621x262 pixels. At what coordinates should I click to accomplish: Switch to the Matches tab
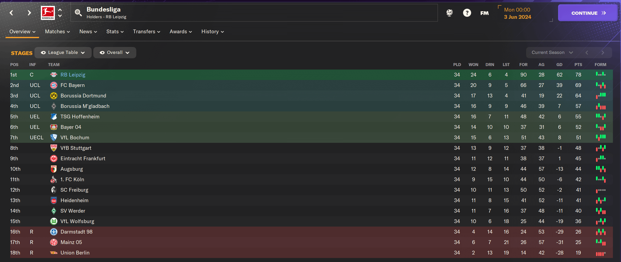pyautogui.click(x=57, y=32)
